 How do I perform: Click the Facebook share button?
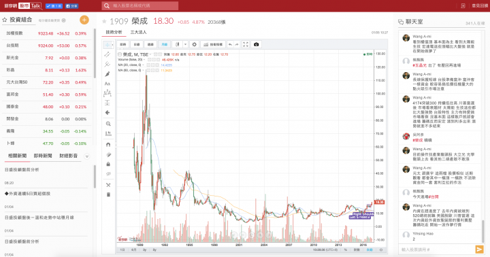tap(71, 6)
